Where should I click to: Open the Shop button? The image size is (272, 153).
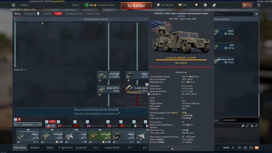(247, 5)
